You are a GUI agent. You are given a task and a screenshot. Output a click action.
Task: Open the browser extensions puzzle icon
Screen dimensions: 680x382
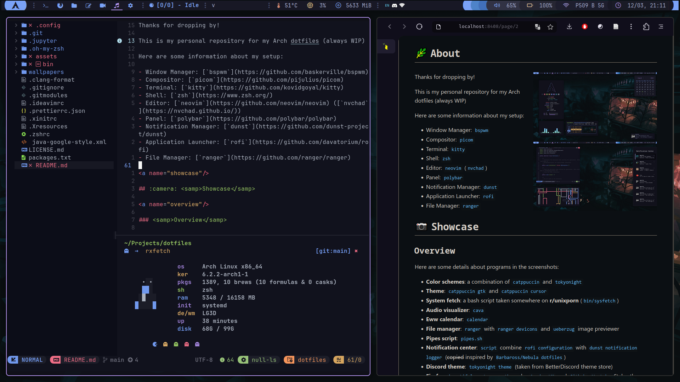click(x=646, y=27)
